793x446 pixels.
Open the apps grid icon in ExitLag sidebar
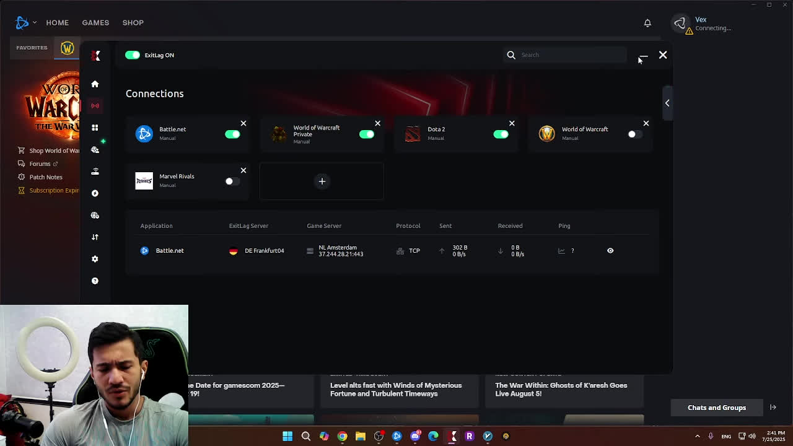click(95, 127)
